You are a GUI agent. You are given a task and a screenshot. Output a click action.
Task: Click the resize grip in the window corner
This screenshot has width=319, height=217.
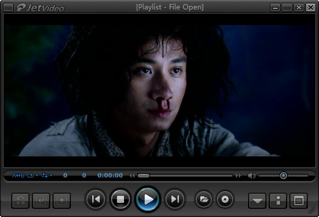tap(312, 210)
